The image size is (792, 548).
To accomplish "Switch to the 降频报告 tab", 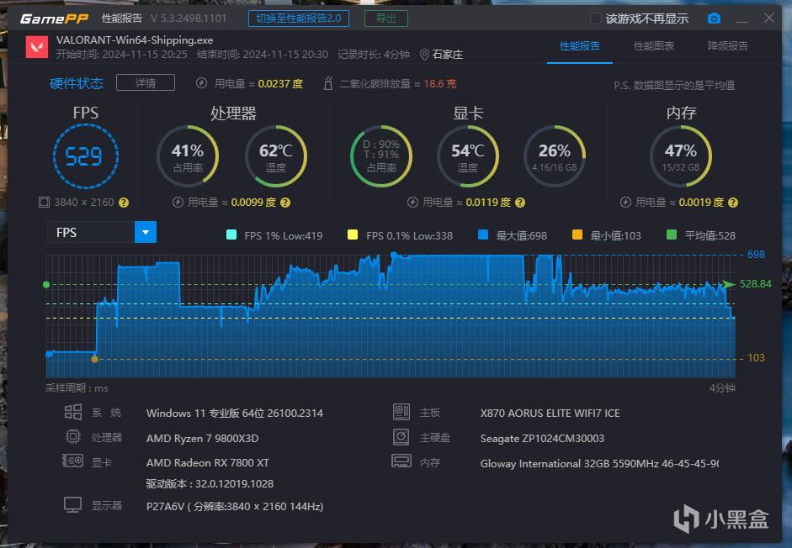I will 728,46.
